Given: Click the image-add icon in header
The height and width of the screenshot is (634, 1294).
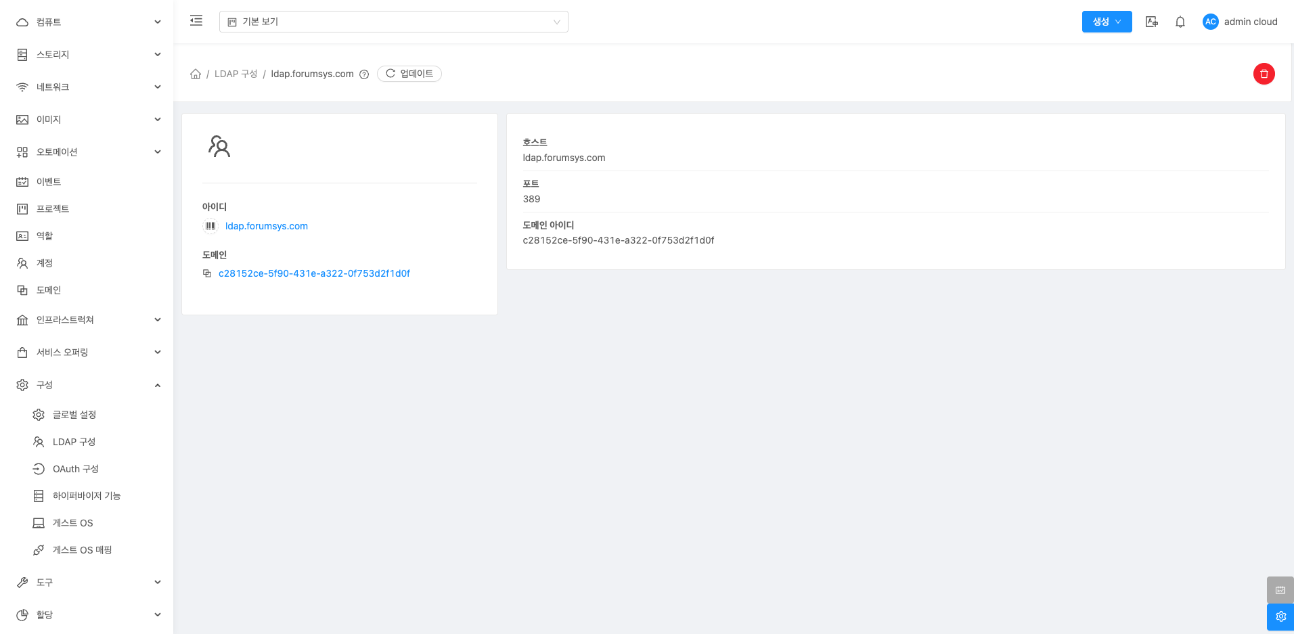Looking at the screenshot, I should click(x=1151, y=22).
